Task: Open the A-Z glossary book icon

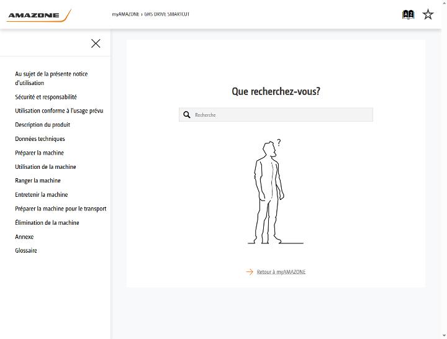Action: tap(408, 14)
